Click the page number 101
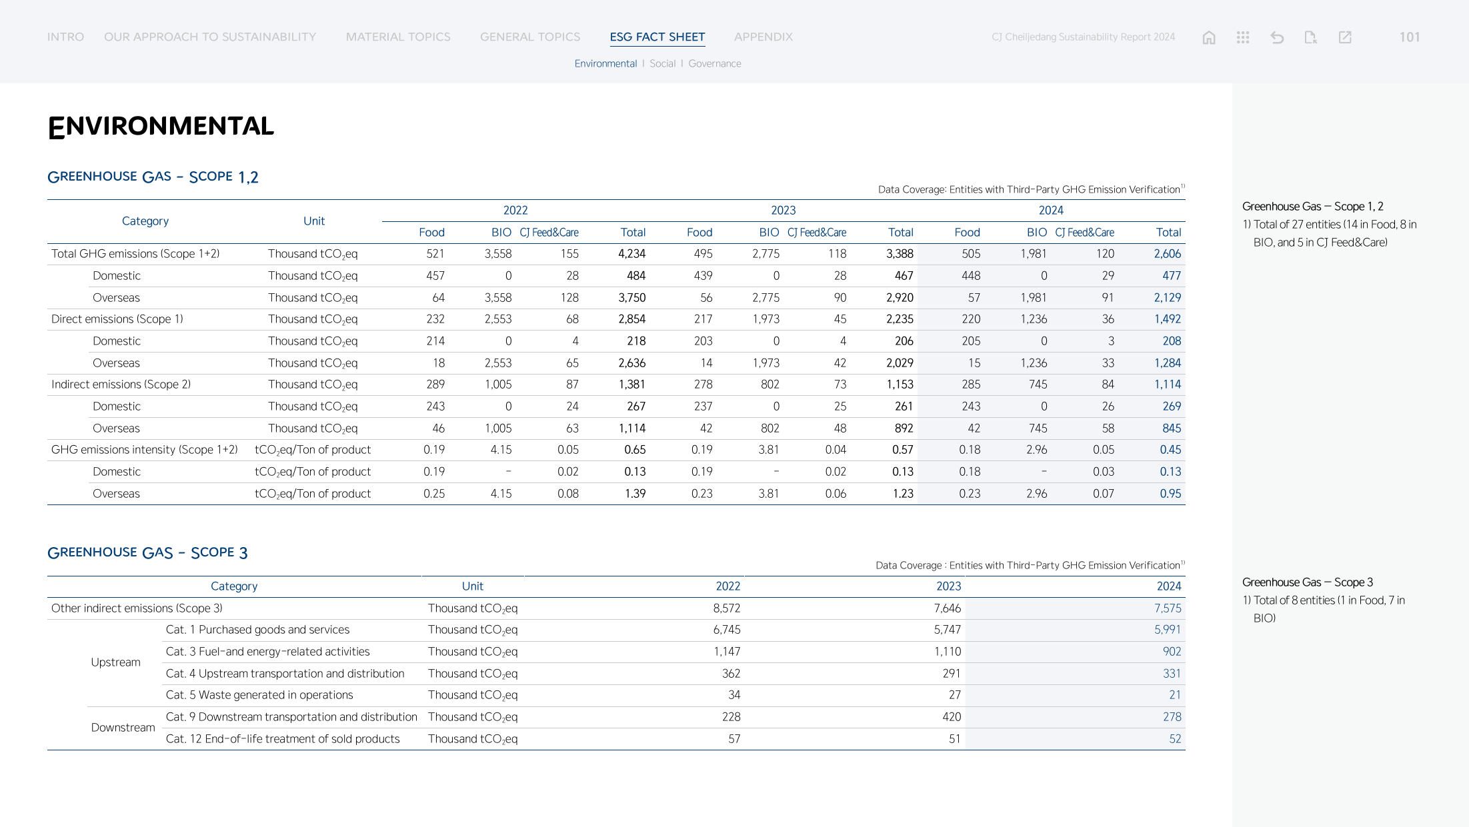1469x827 pixels. [1410, 37]
